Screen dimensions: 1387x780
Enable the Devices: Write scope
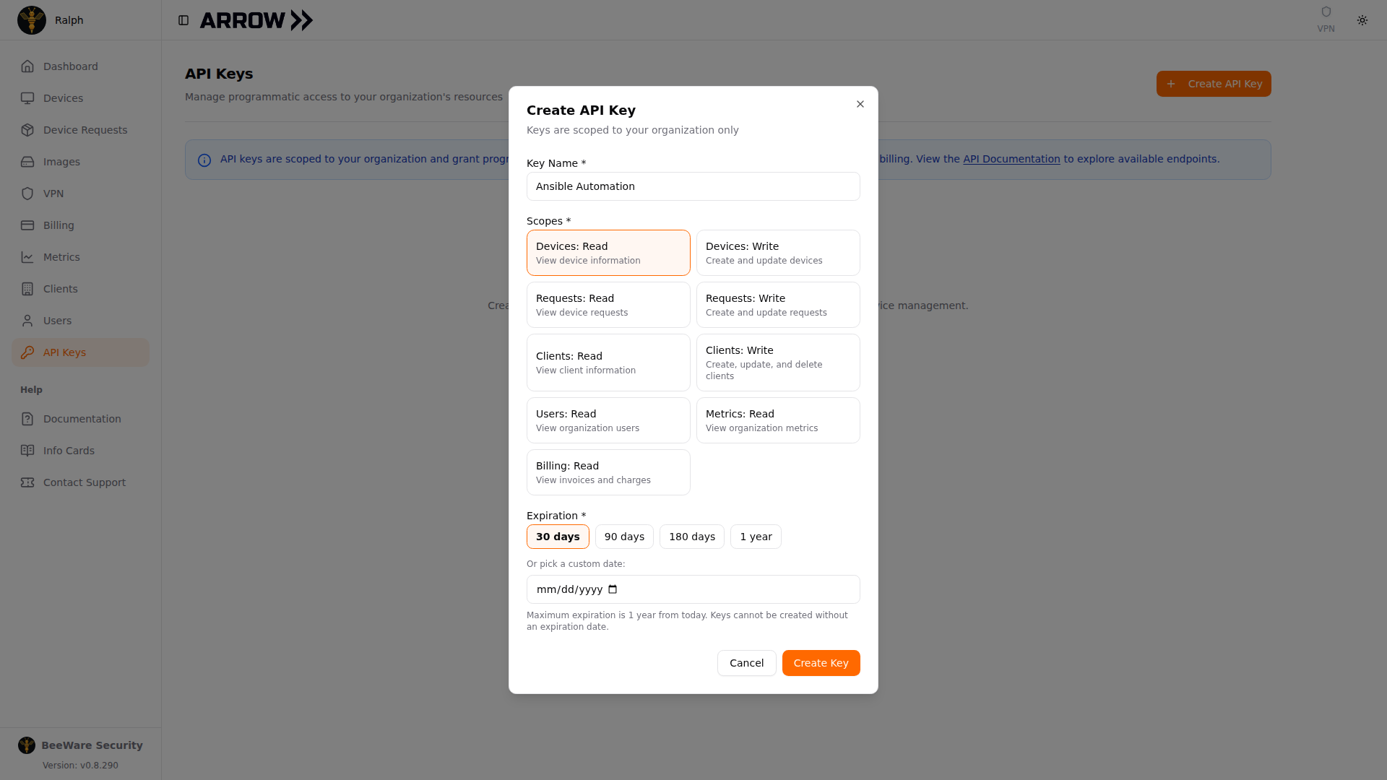(x=778, y=253)
